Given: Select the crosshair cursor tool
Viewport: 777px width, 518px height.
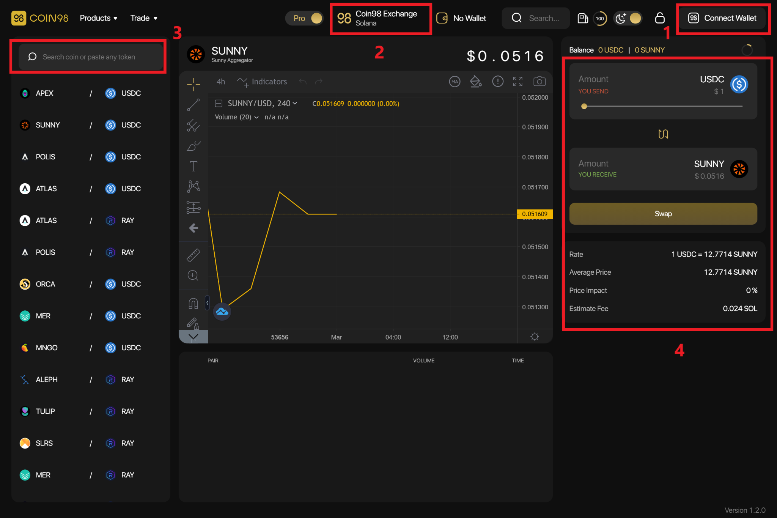Looking at the screenshot, I should [193, 84].
